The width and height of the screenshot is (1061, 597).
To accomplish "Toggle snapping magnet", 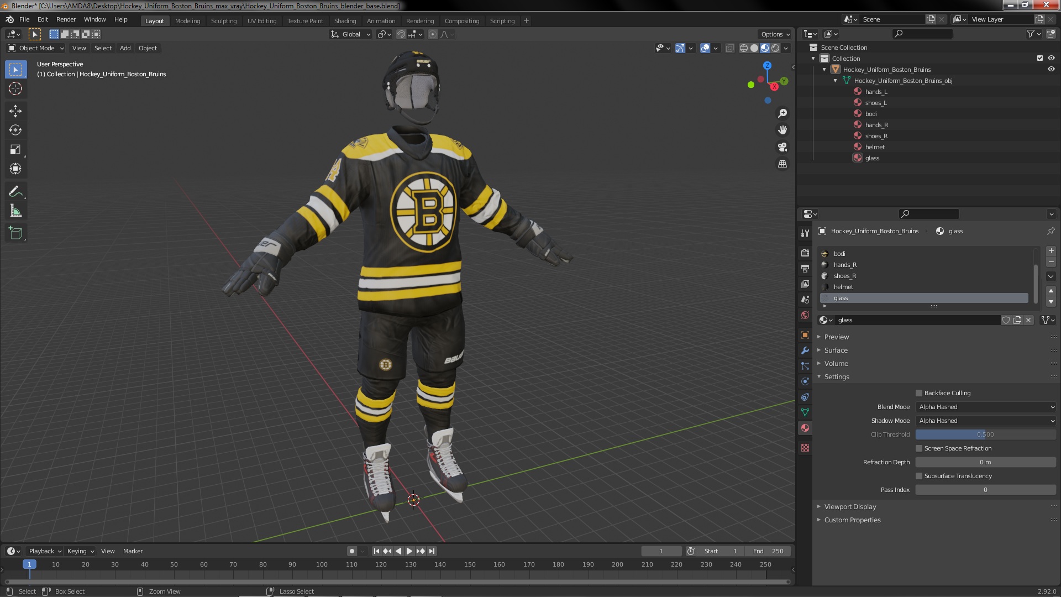I will point(401,34).
